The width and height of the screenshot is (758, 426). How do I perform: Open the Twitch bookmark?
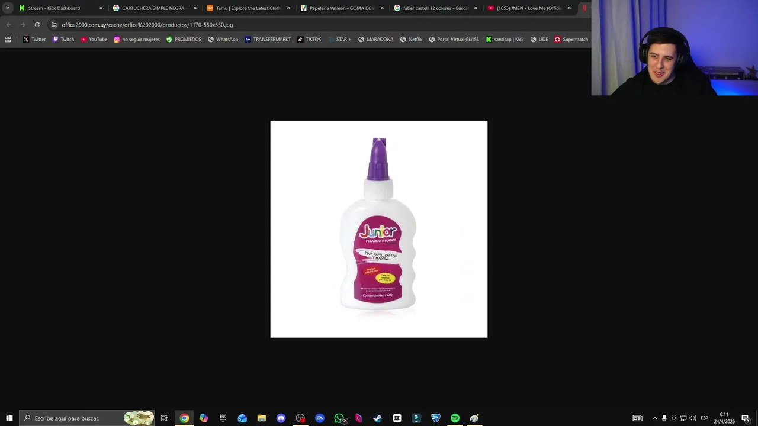tap(63, 40)
